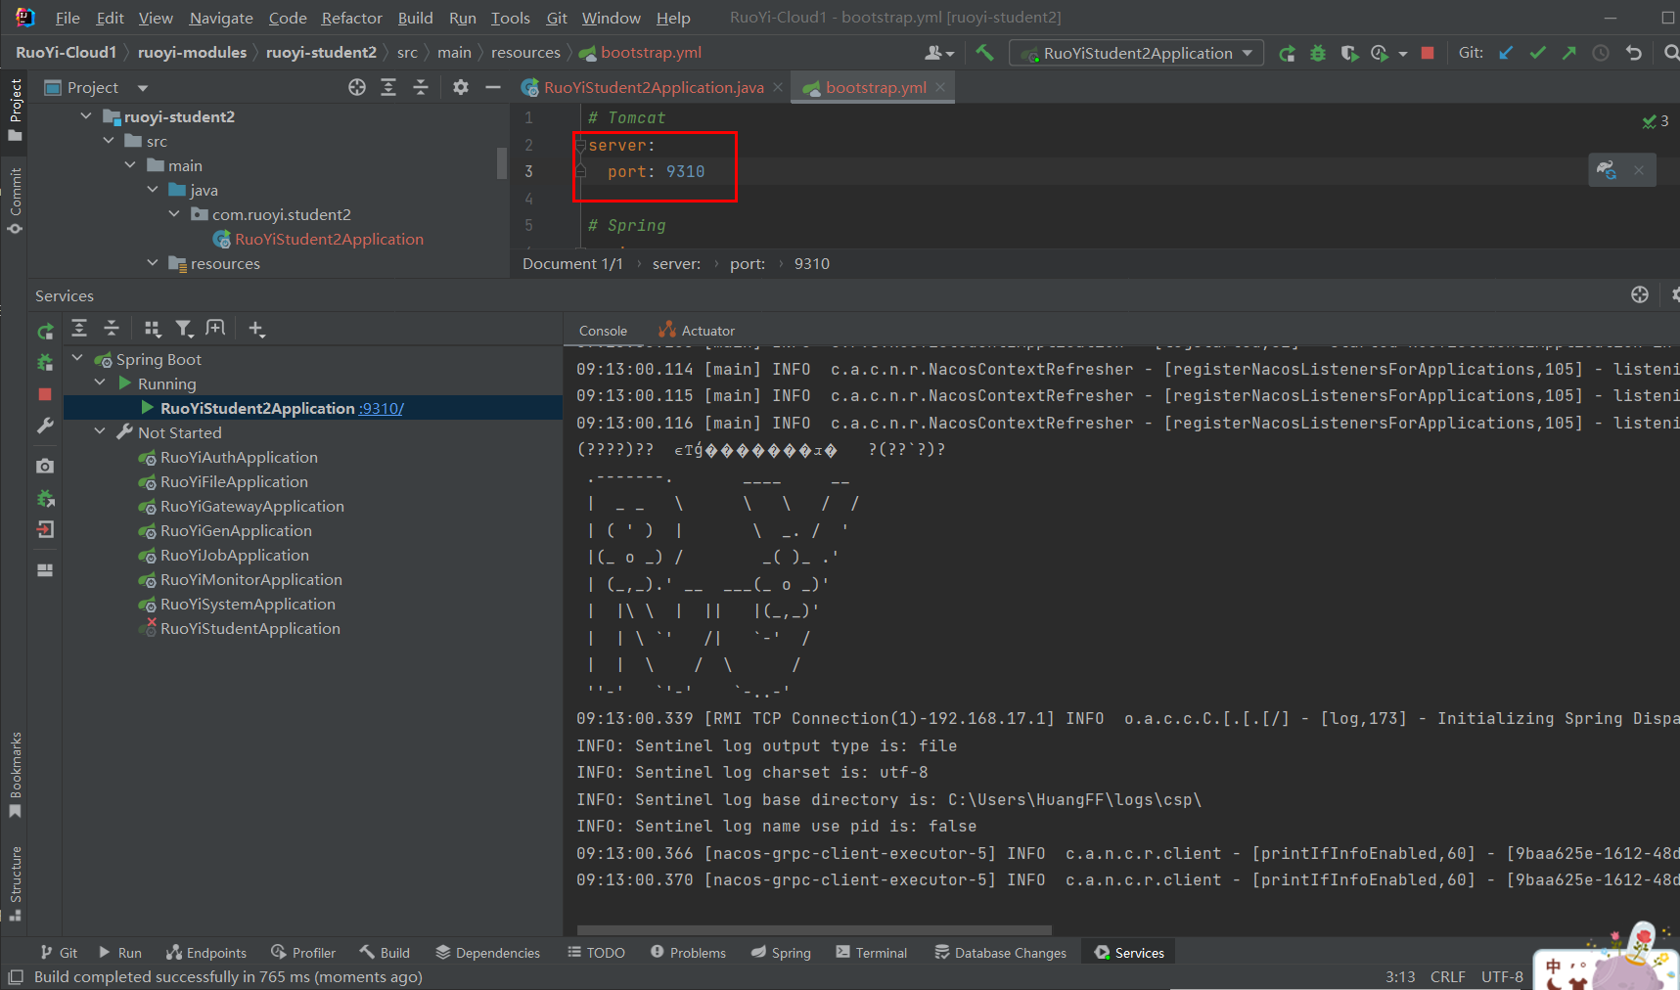This screenshot has width=1680, height=990.
Task: Open the user account dropdown in toolbar
Action: [x=939, y=53]
